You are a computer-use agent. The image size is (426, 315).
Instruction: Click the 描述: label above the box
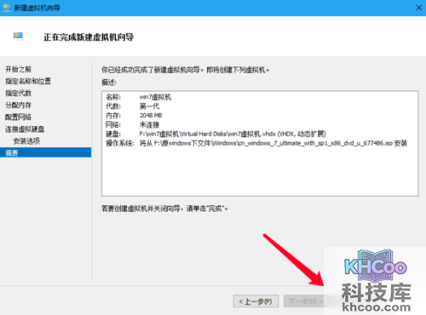109,83
